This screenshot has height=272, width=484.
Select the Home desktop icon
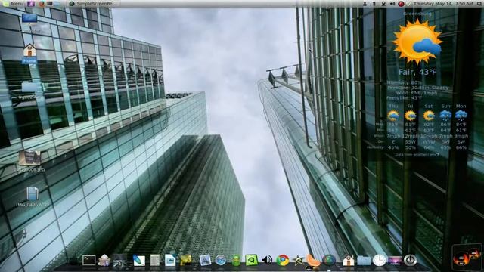click(29, 54)
